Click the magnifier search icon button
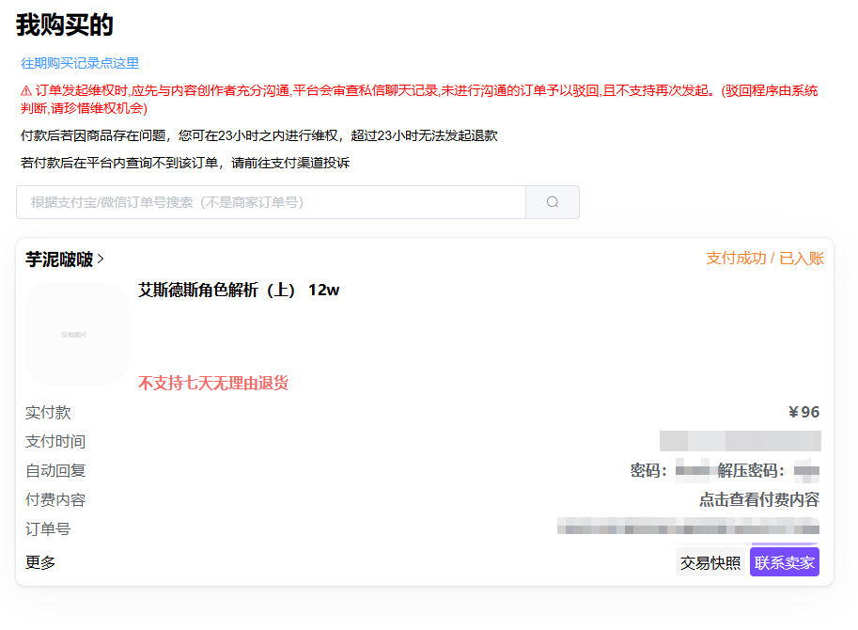The height and width of the screenshot is (630, 858). click(x=552, y=202)
